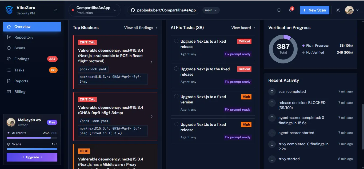Viewport: 364px width, 169px height.
Task: Click the Free plan badge
Action: point(52,122)
